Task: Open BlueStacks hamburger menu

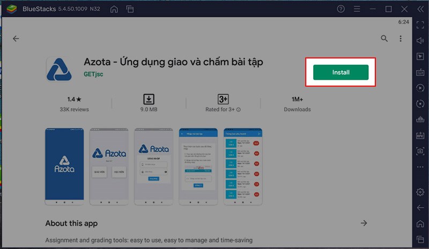Action: [357, 9]
